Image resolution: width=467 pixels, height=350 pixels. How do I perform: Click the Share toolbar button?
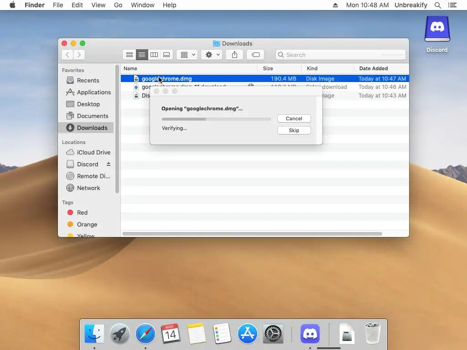tap(235, 55)
